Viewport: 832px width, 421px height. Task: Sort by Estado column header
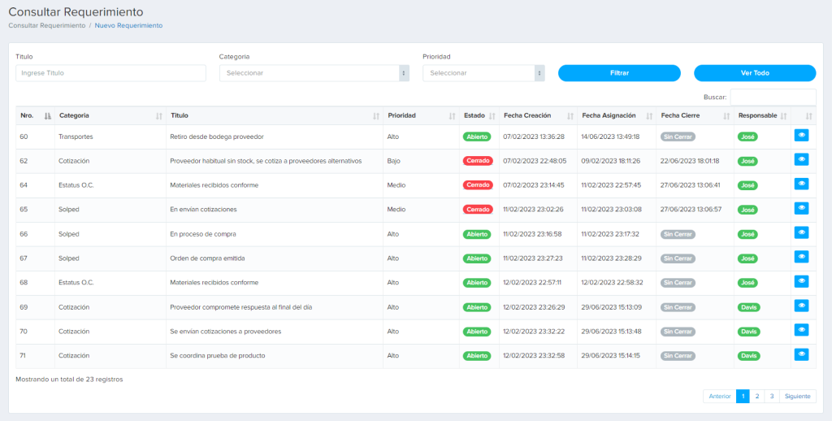point(479,115)
